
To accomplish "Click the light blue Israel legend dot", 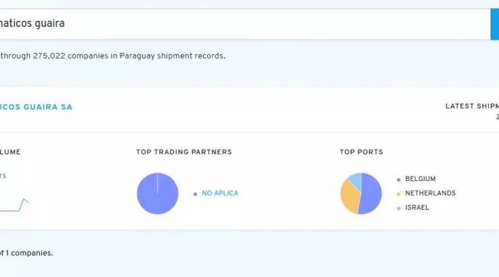I will 399,208.
